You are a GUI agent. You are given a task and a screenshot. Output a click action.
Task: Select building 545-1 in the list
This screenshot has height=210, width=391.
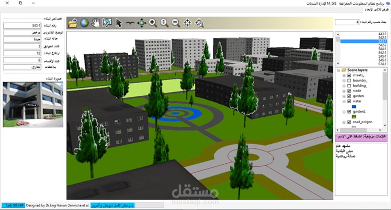click(363, 60)
